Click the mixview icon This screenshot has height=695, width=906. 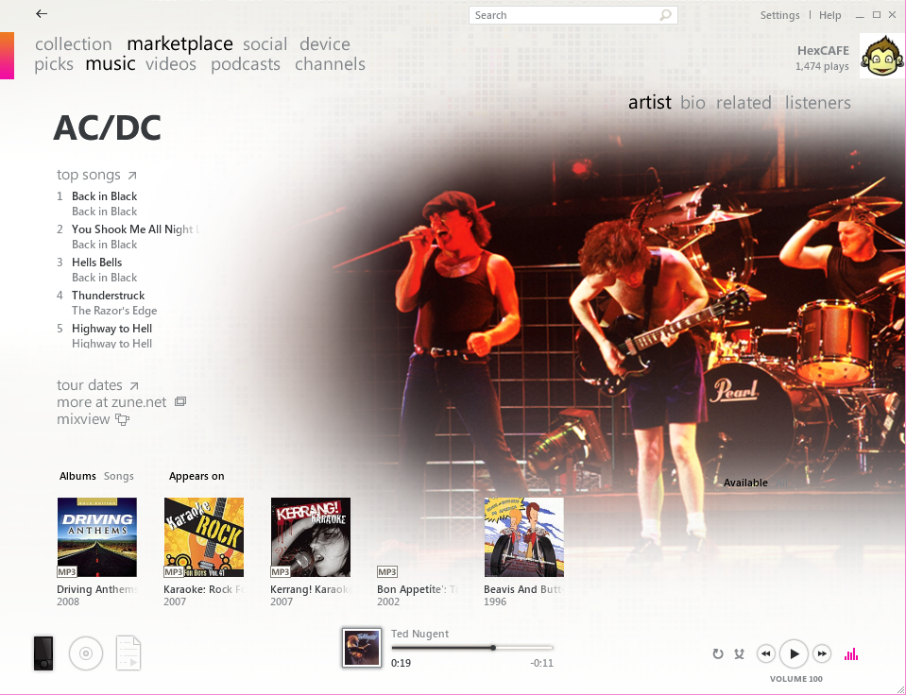point(123,419)
